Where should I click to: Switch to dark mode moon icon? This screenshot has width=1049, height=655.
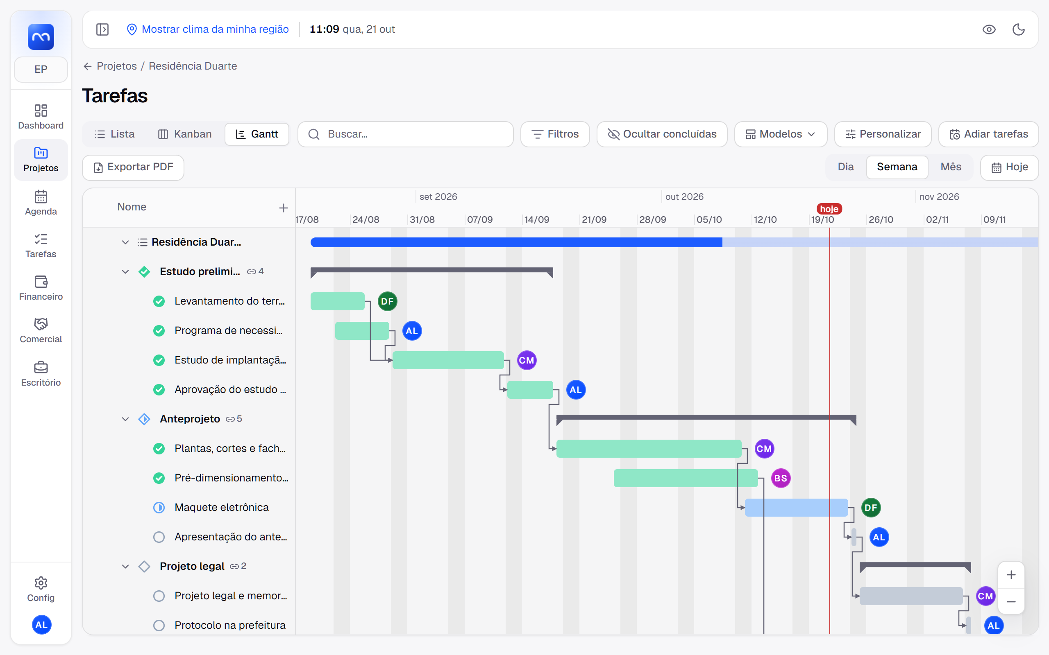coord(1018,29)
